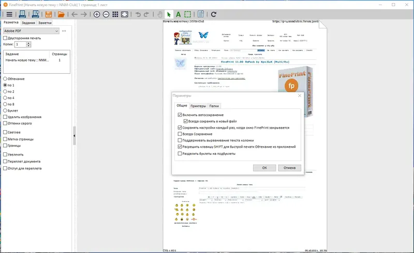
Task: Click the zoom in plus icon
Action: [x=97, y=14]
